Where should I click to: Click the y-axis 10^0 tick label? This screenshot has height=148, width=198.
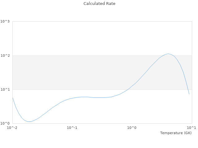coord(5,123)
